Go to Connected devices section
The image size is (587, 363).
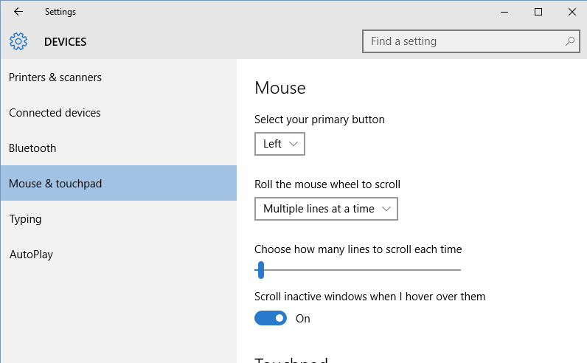(55, 113)
